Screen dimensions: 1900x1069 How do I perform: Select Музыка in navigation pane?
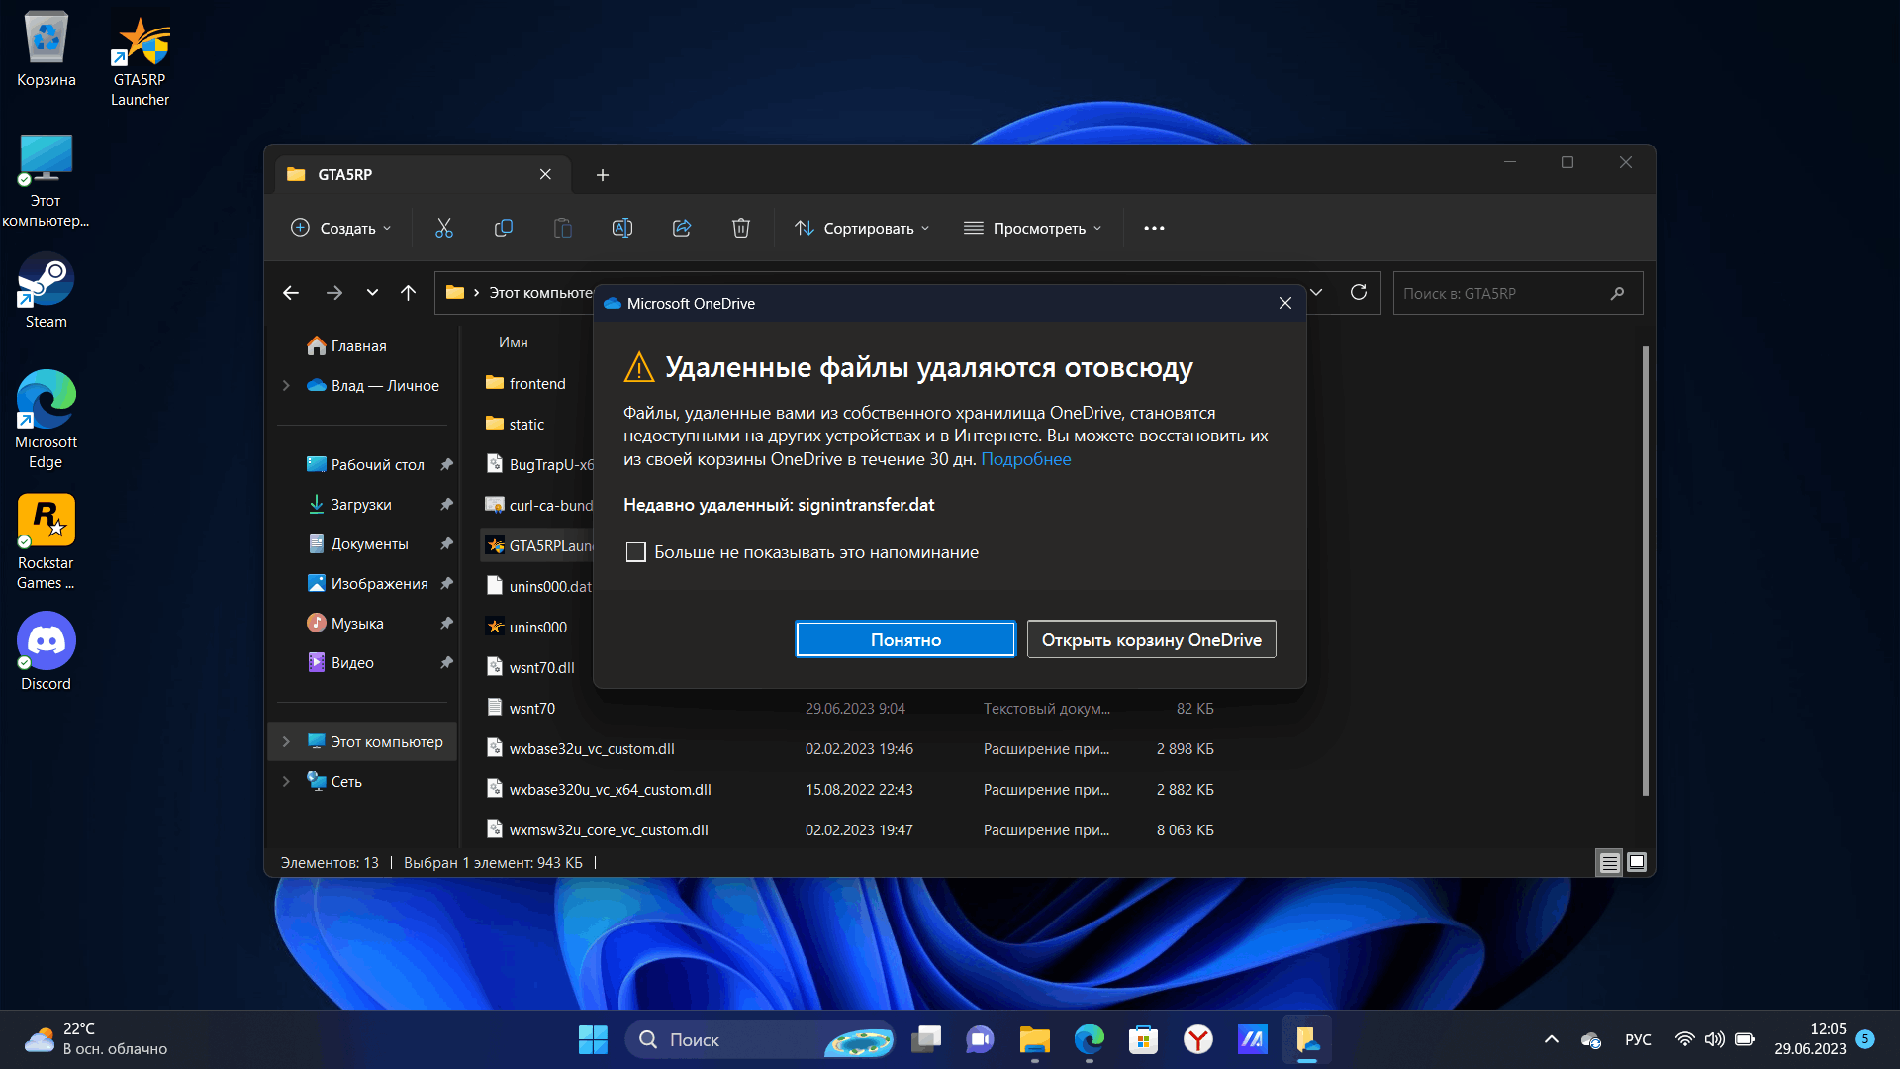click(356, 623)
